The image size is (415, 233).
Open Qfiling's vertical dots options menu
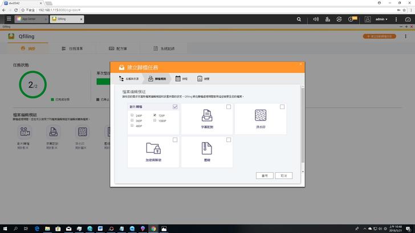tap(405, 36)
